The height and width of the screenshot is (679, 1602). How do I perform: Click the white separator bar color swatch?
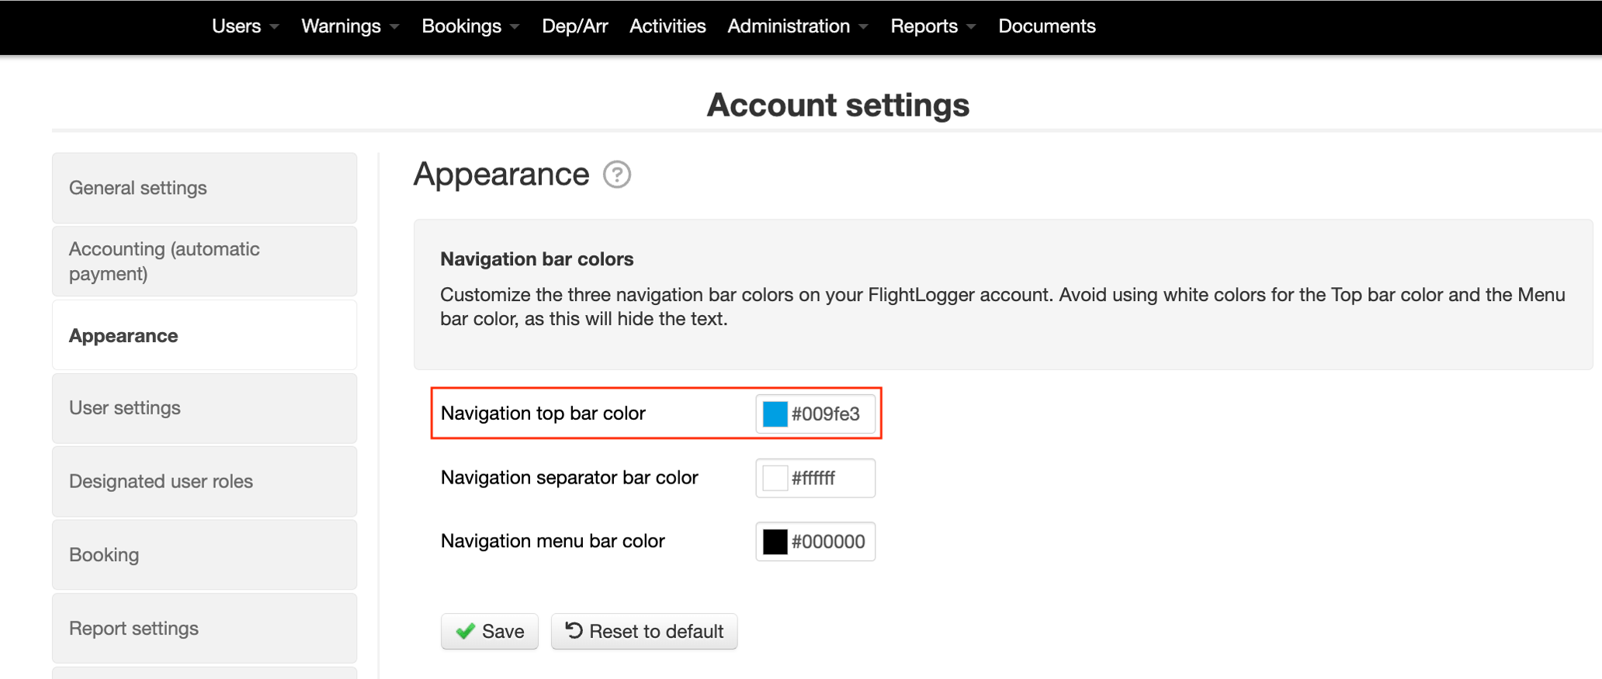pyautogui.click(x=775, y=478)
